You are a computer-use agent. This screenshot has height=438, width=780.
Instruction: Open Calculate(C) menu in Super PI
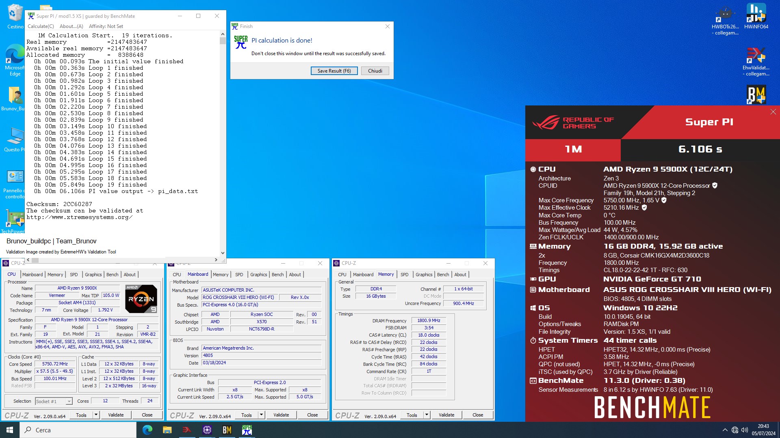pyautogui.click(x=41, y=26)
